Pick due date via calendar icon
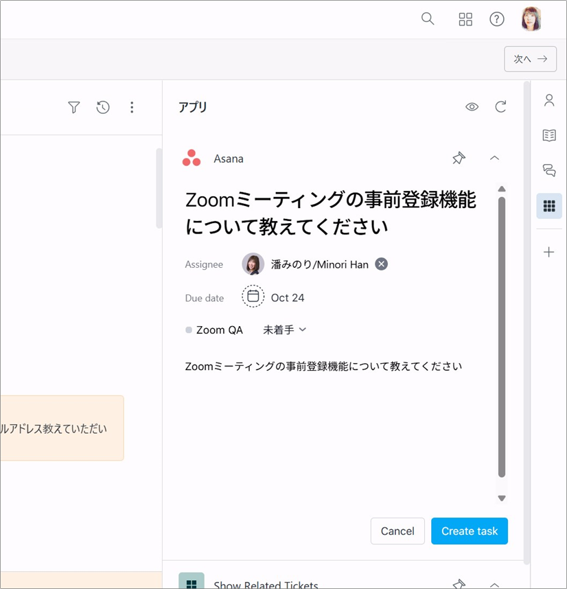This screenshot has height=589, width=567. pyautogui.click(x=253, y=297)
